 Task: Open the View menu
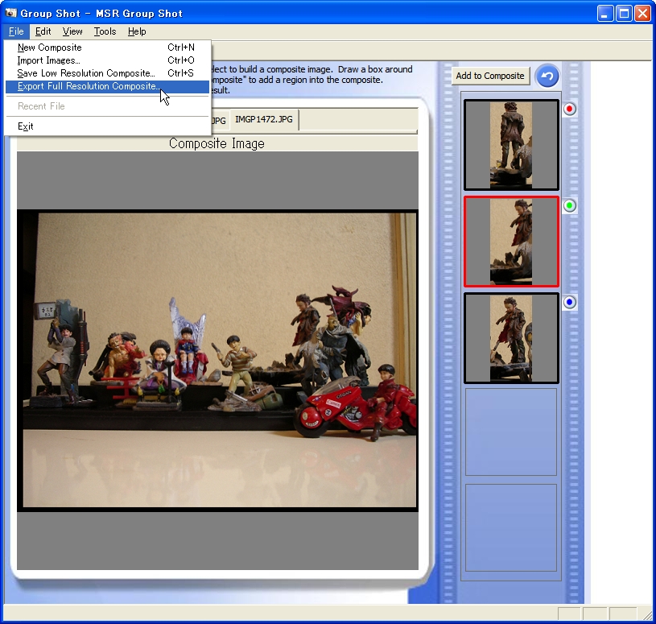(x=72, y=31)
